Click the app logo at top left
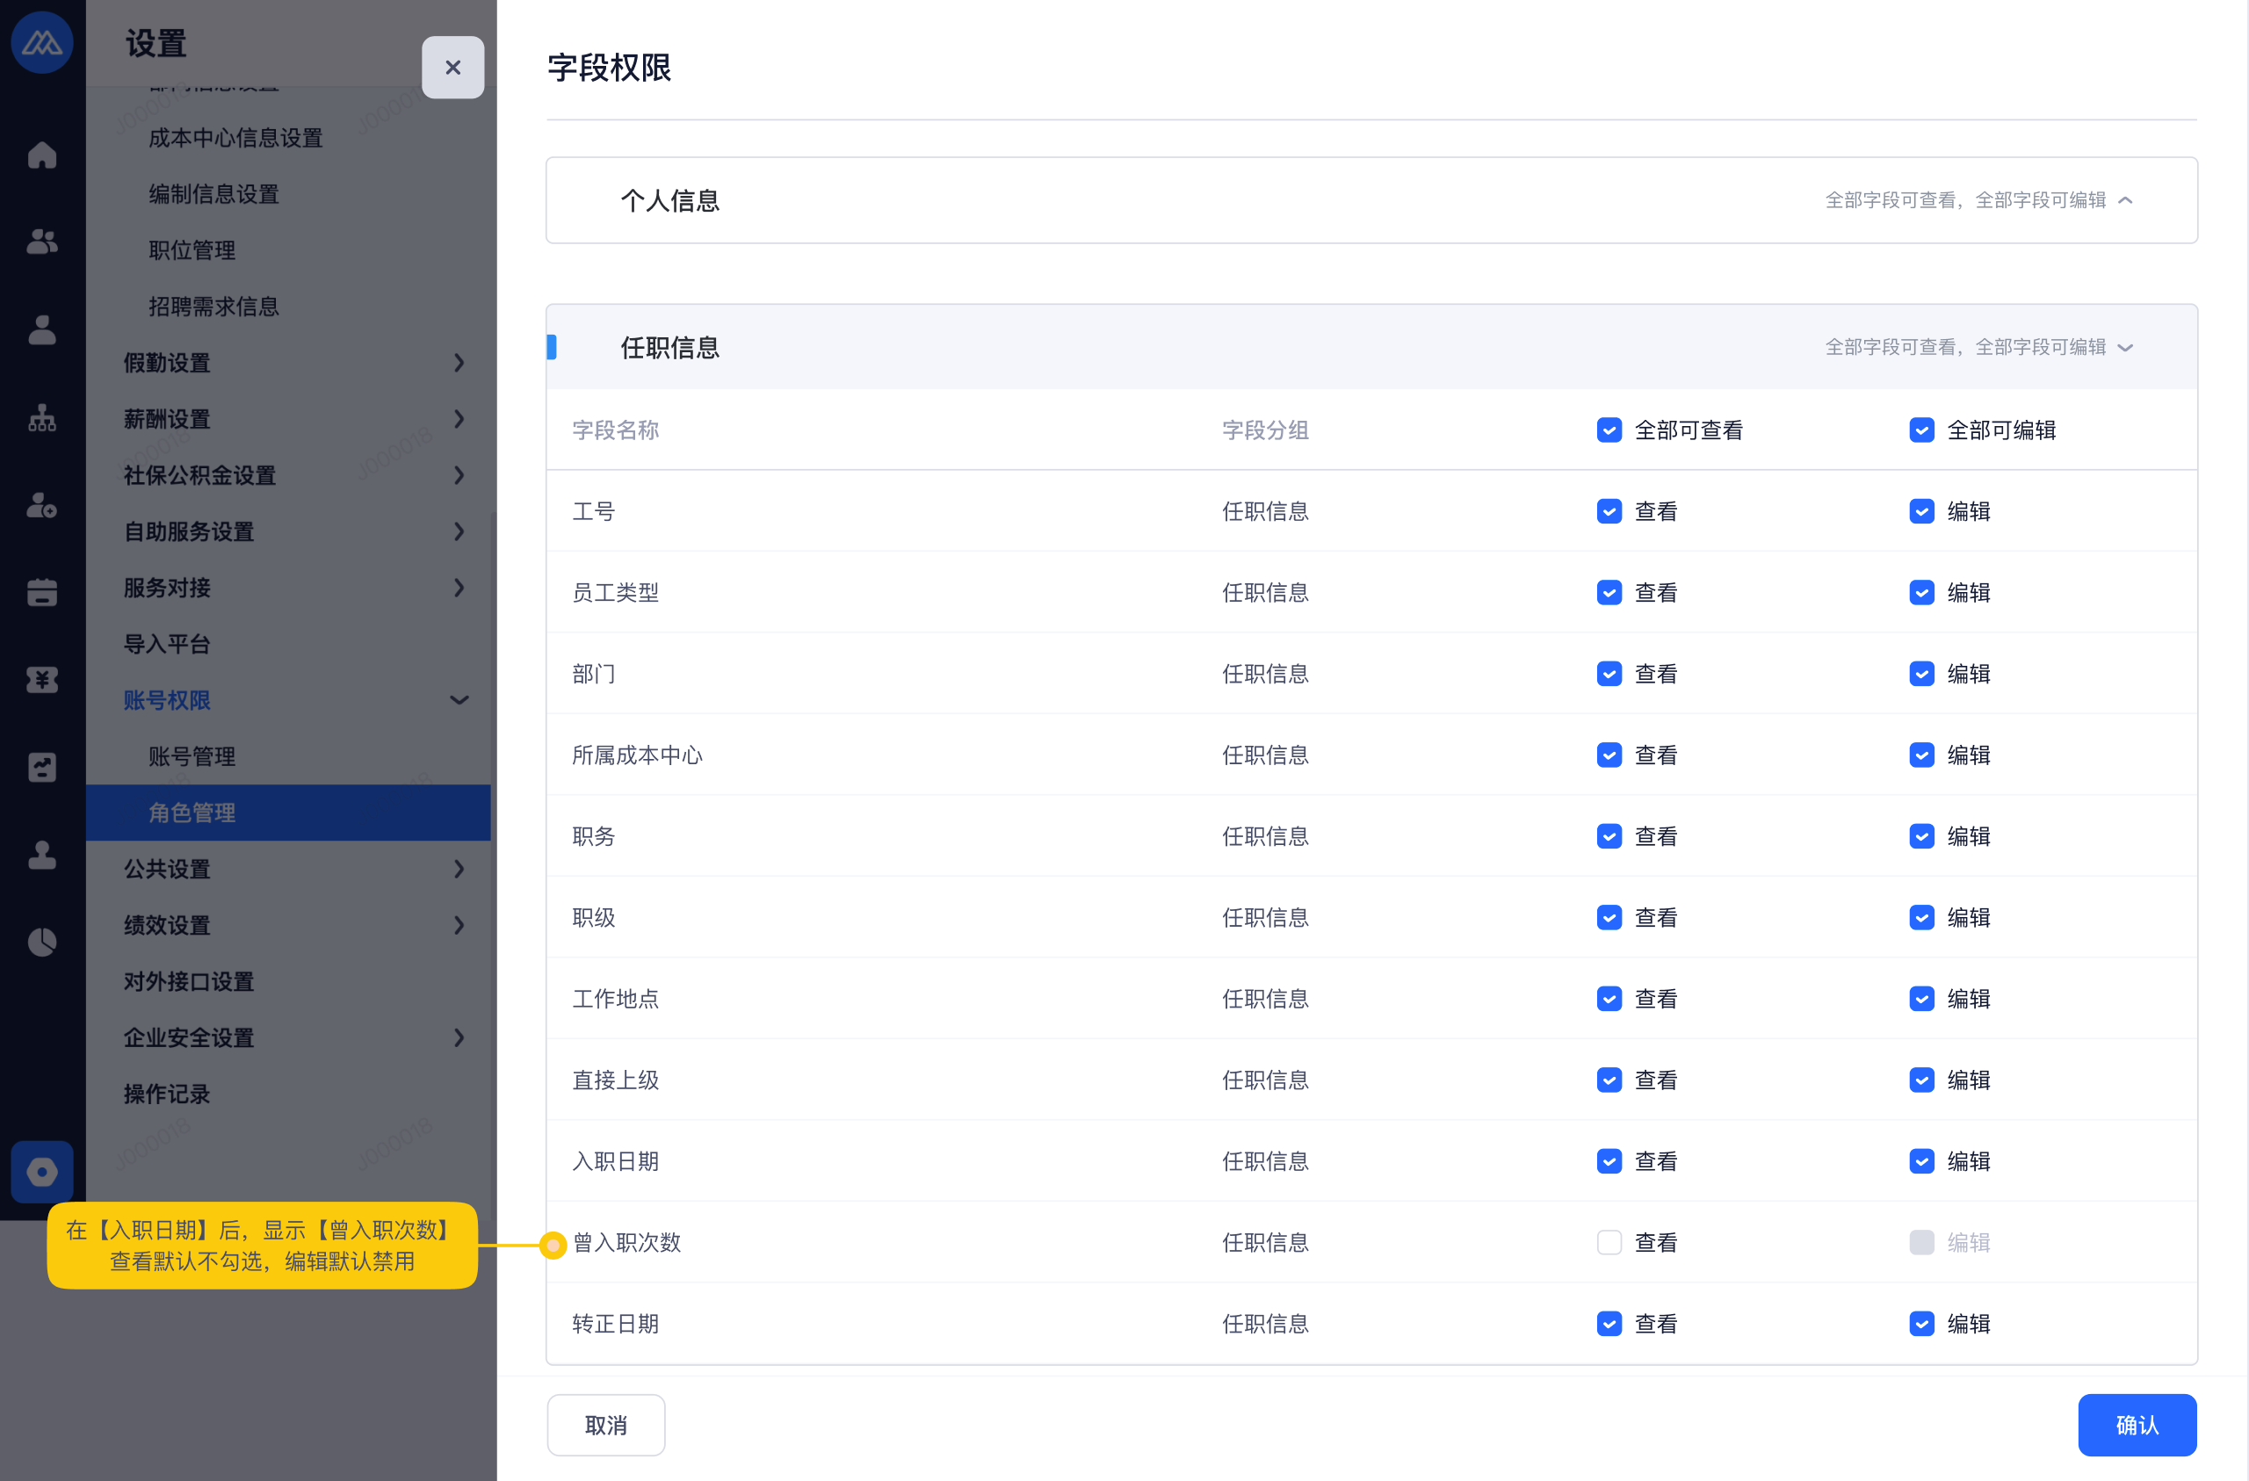The image size is (2249, 1481). pyautogui.click(x=41, y=42)
